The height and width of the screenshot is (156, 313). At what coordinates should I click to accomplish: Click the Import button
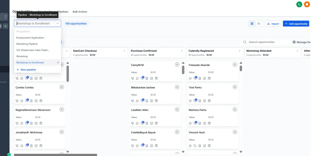[273, 24]
